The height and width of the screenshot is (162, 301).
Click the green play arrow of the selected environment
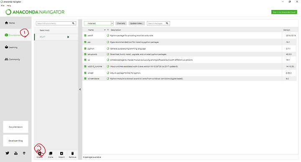68,37
